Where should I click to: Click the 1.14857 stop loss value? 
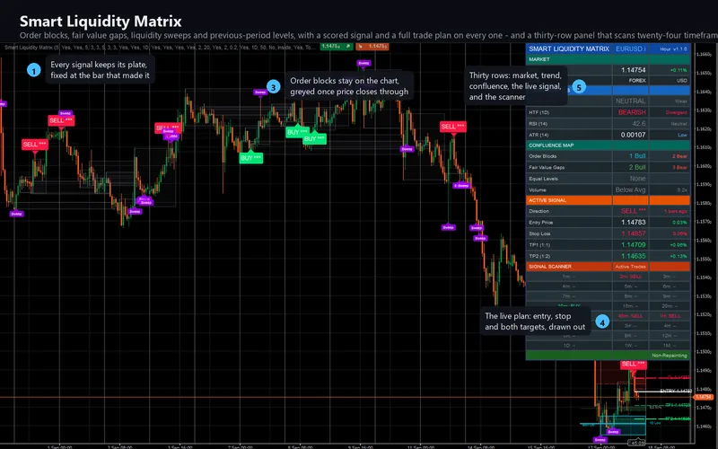[634, 233]
